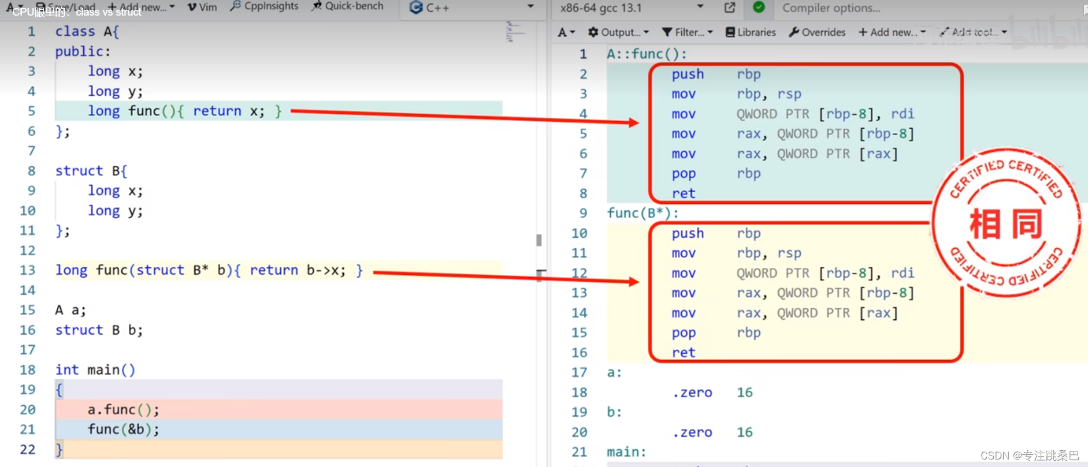Open Add new menu in compiler pane
This screenshot has height=467, width=1088.
(x=892, y=32)
